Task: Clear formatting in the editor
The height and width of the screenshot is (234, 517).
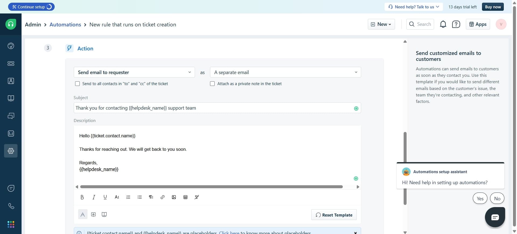Action: click(x=197, y=197)
